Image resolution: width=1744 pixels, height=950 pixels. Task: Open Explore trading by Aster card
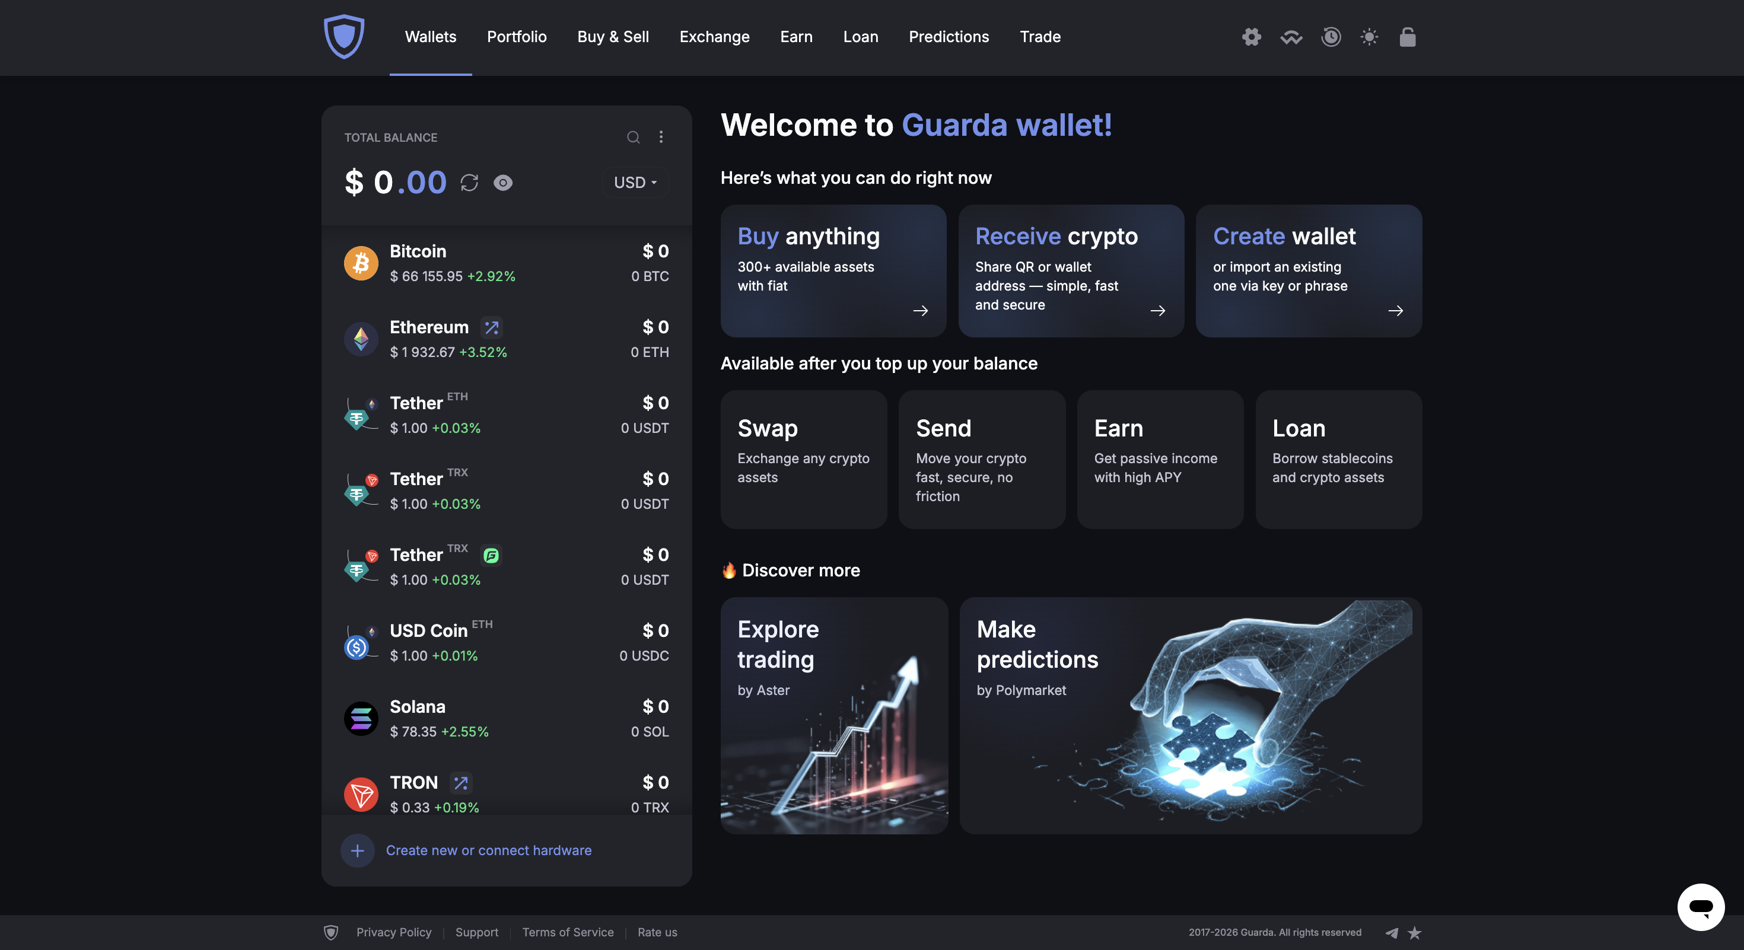point(834,715)
